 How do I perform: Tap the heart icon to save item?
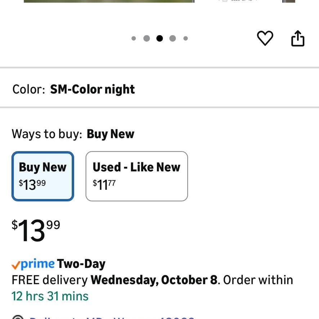point(265,38)
